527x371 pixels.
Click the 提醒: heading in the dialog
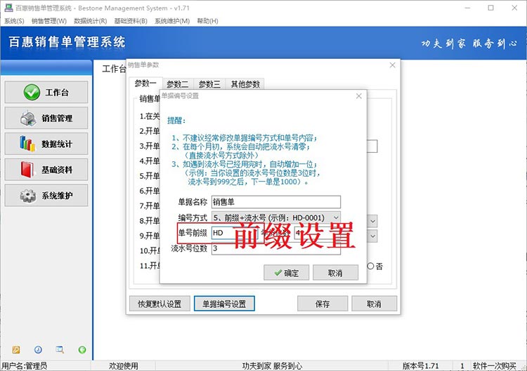(176, 121)
